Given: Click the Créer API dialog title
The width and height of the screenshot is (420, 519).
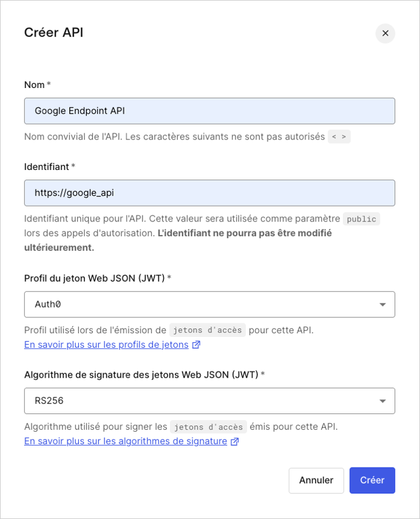Looking at the screenshot, I should tap(53, 33).
